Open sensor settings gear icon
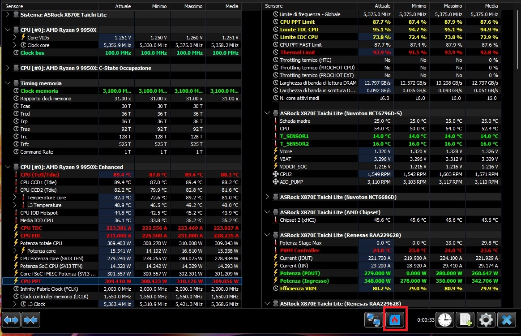This screenshot has height=336, width=521. point(486,320)
